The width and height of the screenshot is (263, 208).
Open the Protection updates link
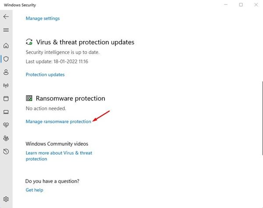pyautogui.click(x=45, y=75)
